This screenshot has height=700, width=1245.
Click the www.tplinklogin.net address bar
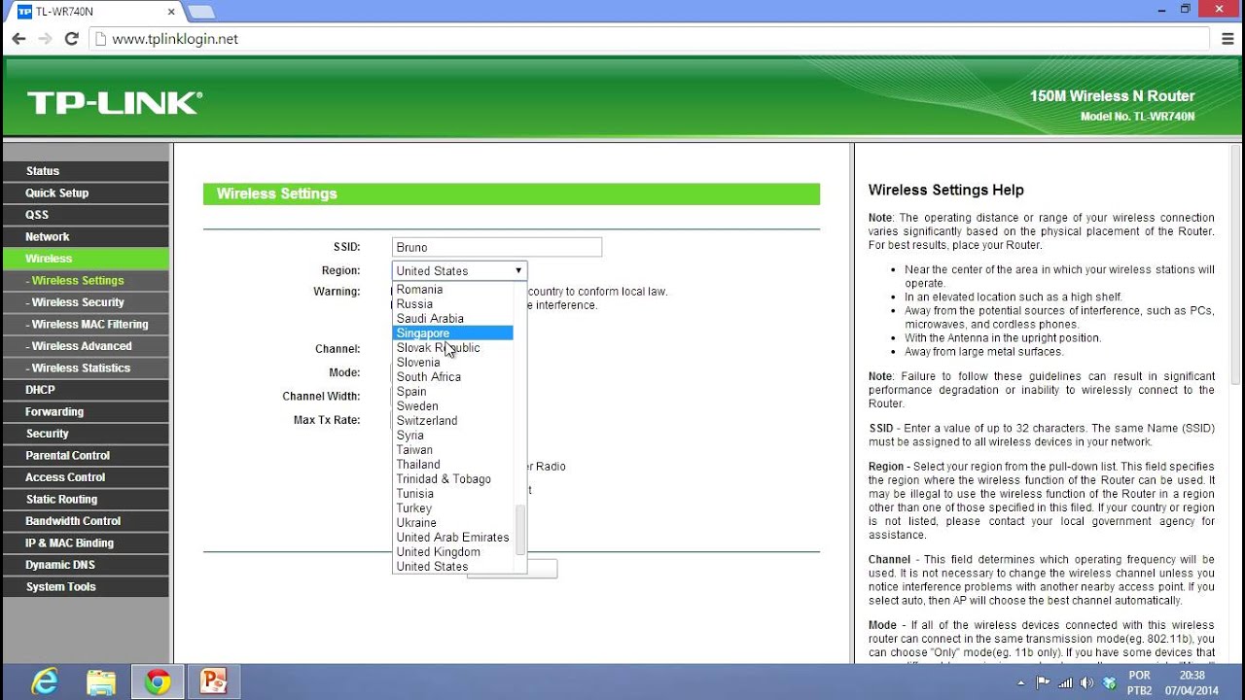650,39
